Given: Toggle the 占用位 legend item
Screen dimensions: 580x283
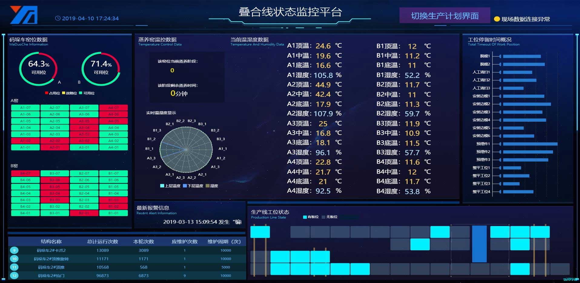Looking at the screenshot, I should (x=51, y=93).
